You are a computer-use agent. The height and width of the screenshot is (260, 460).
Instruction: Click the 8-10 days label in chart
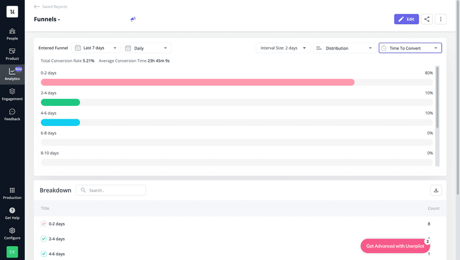click(x=49, y=153)
